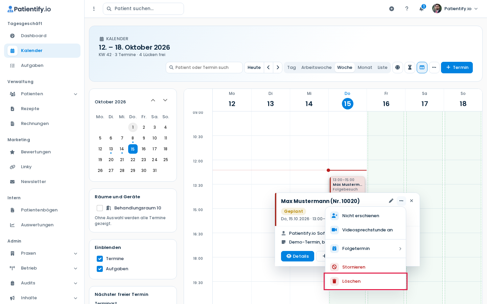Click the edit pencil icon in appointment popup
This screenshot has width=487, height=304.
[391, 201]
